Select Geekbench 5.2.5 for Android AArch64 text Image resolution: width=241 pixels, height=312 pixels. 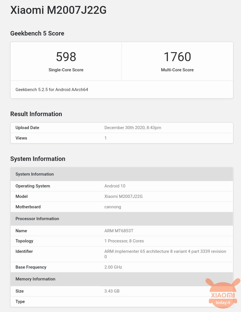(x=52, y=90)
